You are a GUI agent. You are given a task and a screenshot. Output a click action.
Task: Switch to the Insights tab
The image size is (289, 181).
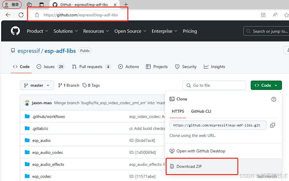[x=214, y=67]
